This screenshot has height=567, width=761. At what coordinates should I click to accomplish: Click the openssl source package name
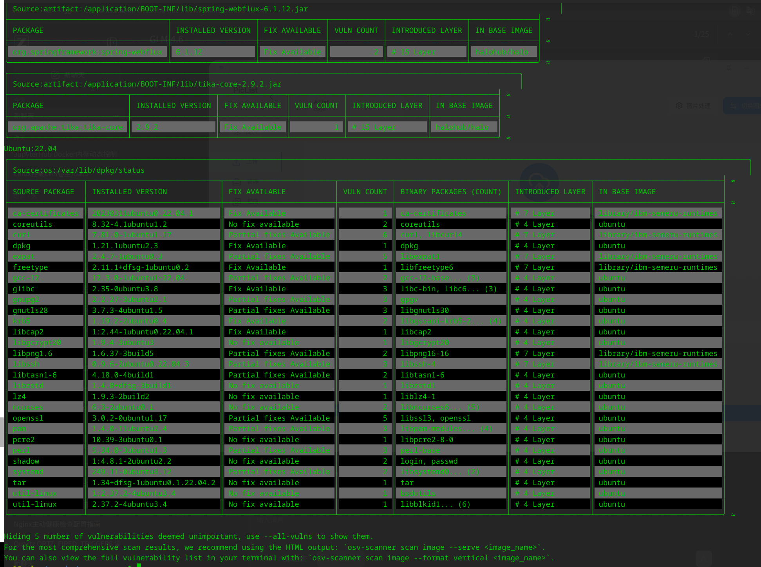tap(28, 418)
